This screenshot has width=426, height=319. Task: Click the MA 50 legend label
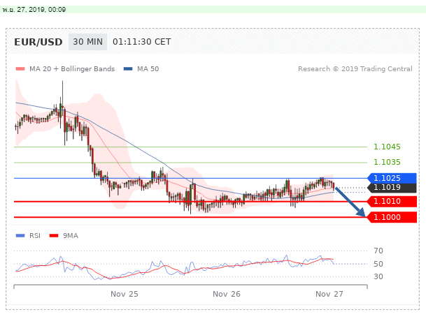[x=148, y=69]
